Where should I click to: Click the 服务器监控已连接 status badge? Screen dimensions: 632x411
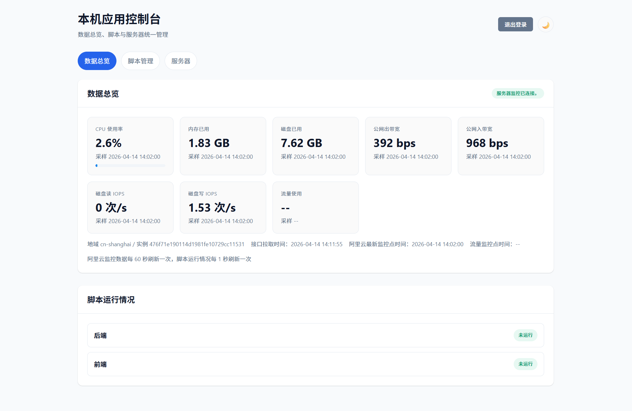coord(517,93)
